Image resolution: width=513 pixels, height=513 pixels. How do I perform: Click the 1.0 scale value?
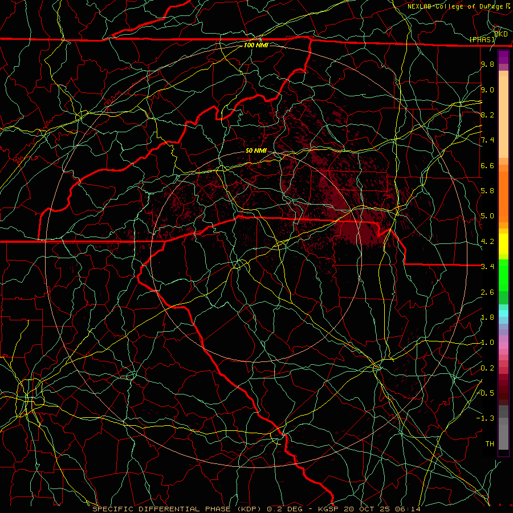[487, 343]
